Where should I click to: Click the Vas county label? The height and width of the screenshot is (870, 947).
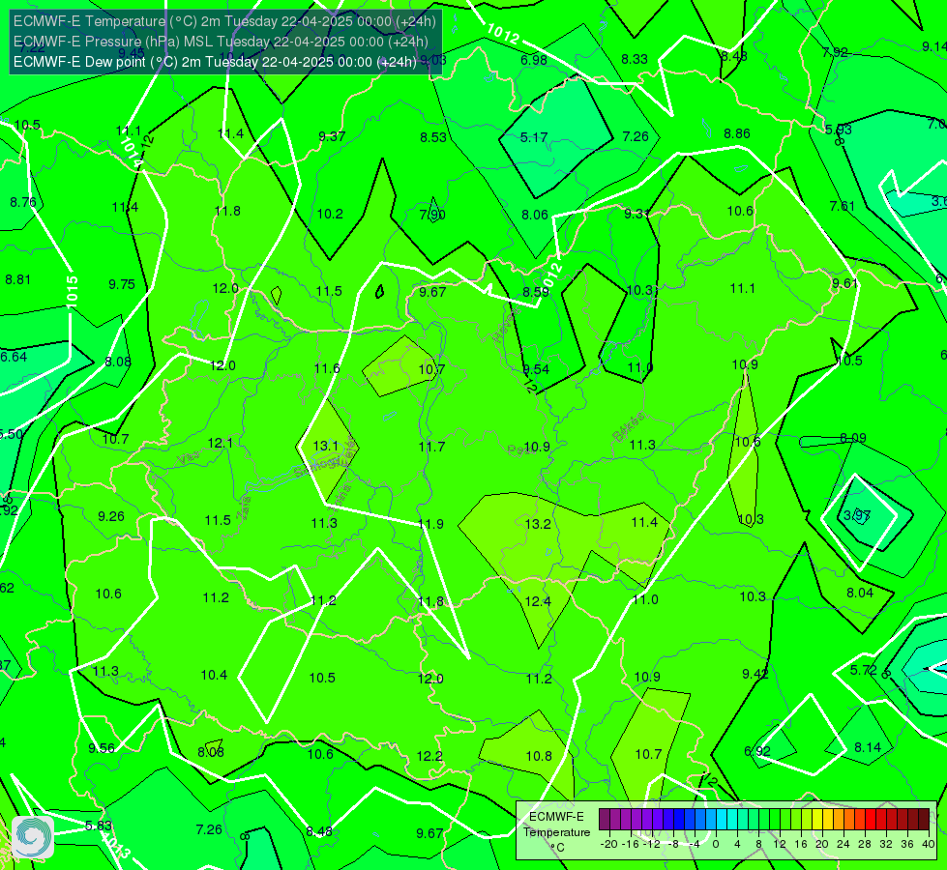189,458
